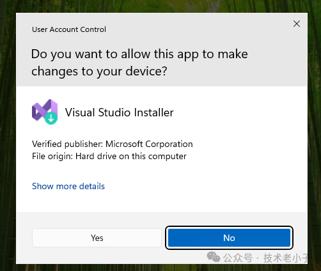The width and height of the screenshot is (321, 271).
Task: Click the empty white area below Show more details
Action: point(162,201)
